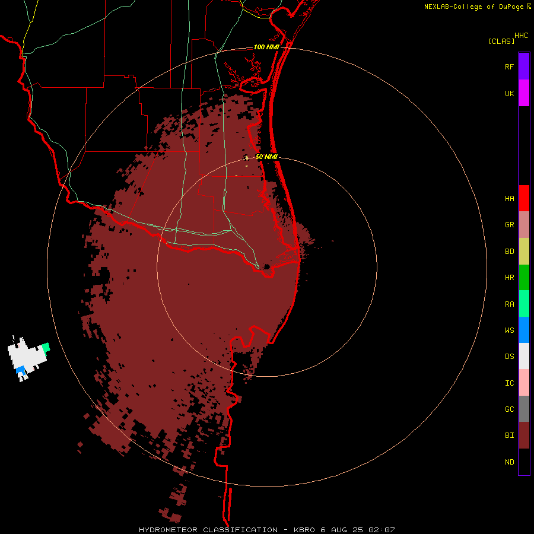Image resolution: width=534 pixels, height=534 pixels.
Task: Click the UK magenta legend swatch
Action: 524,93
